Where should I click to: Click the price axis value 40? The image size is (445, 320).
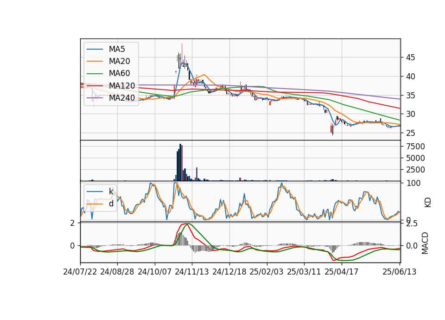pyautogui.click(x=410, y=77)
